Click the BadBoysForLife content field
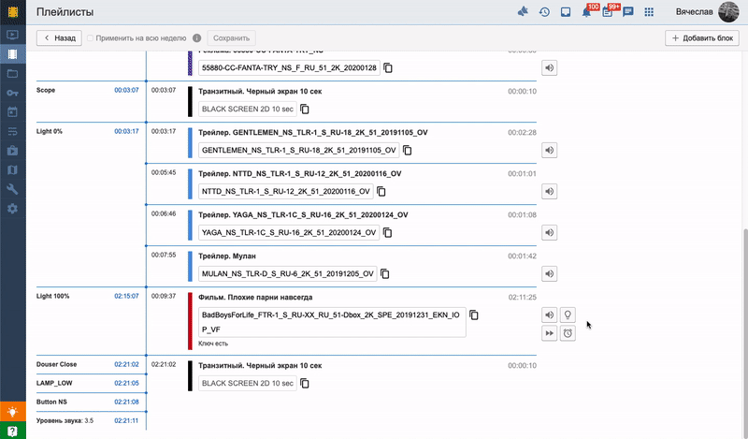 [332, 322]
